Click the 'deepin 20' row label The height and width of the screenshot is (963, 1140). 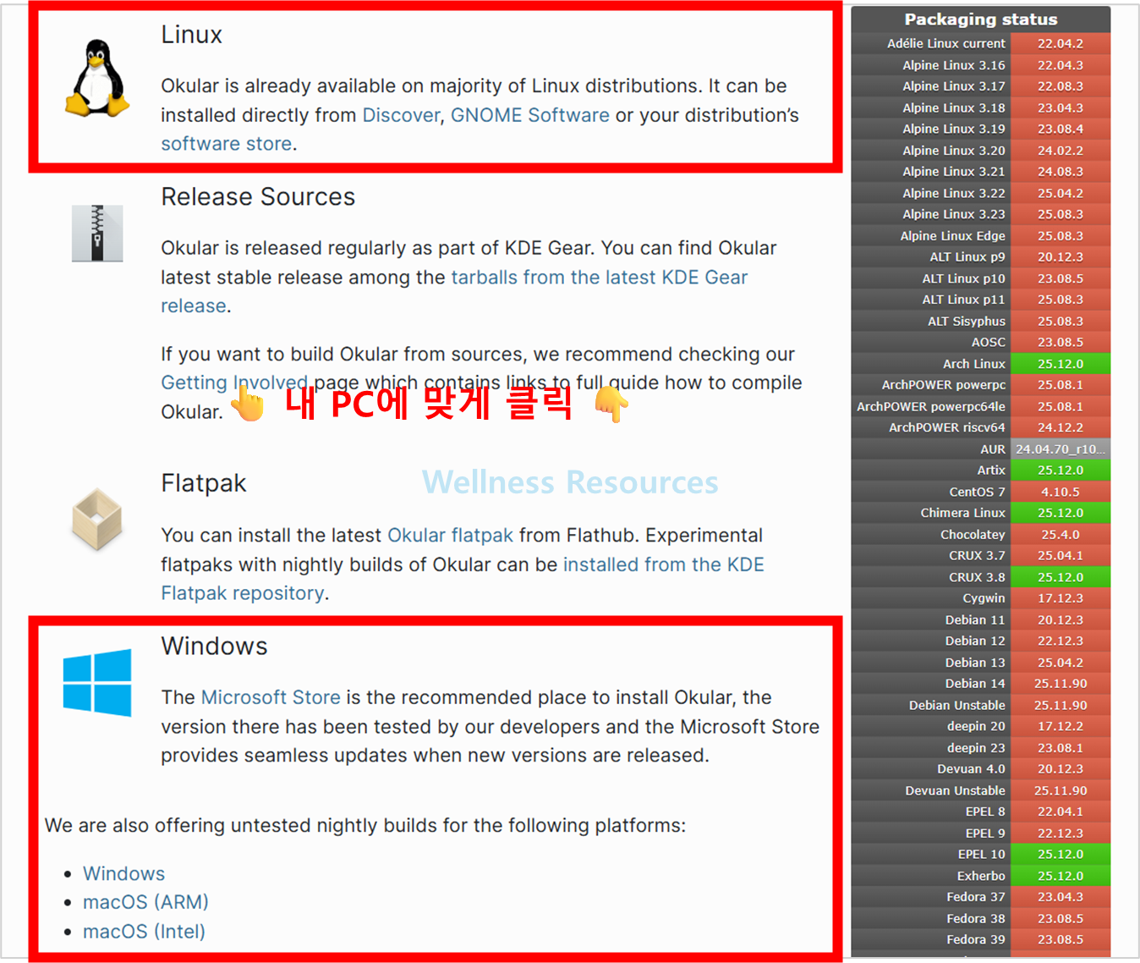977,726
